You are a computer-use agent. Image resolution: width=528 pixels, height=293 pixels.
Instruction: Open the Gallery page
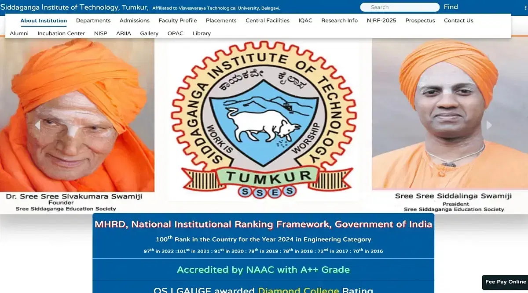click(x=149, y=33)
